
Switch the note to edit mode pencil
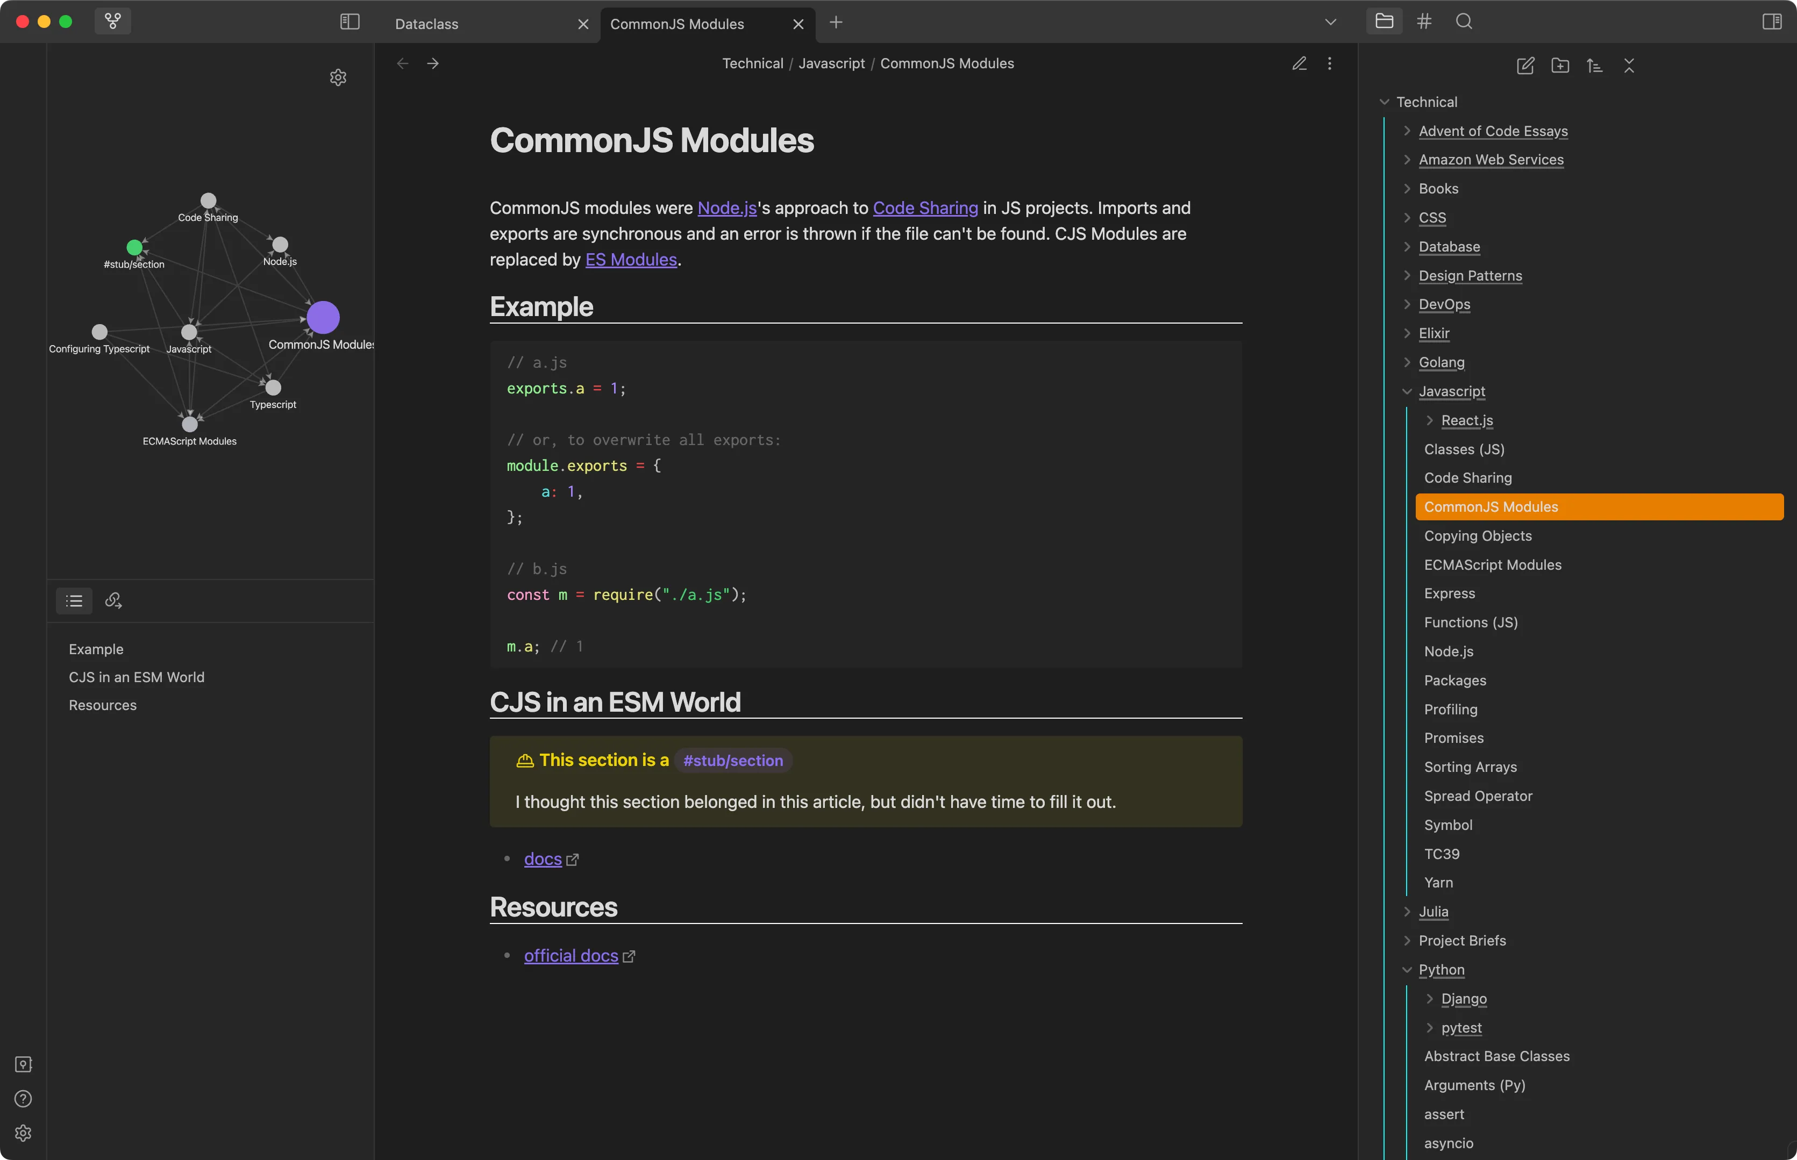point(1299,63)
